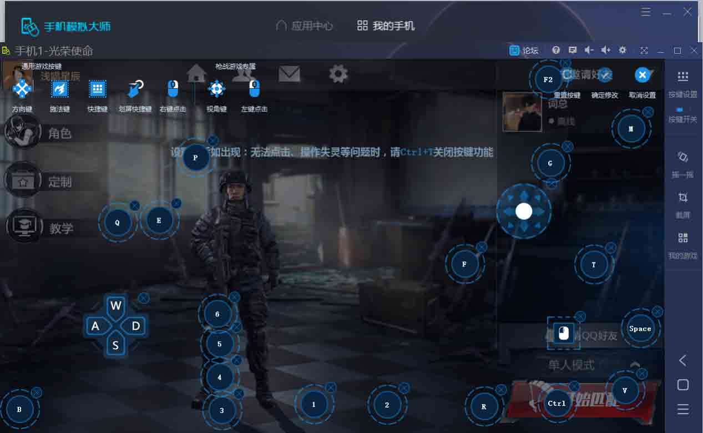Select the R key circle
This screenshot has width=703, height=433.
[x=484, y=406]
